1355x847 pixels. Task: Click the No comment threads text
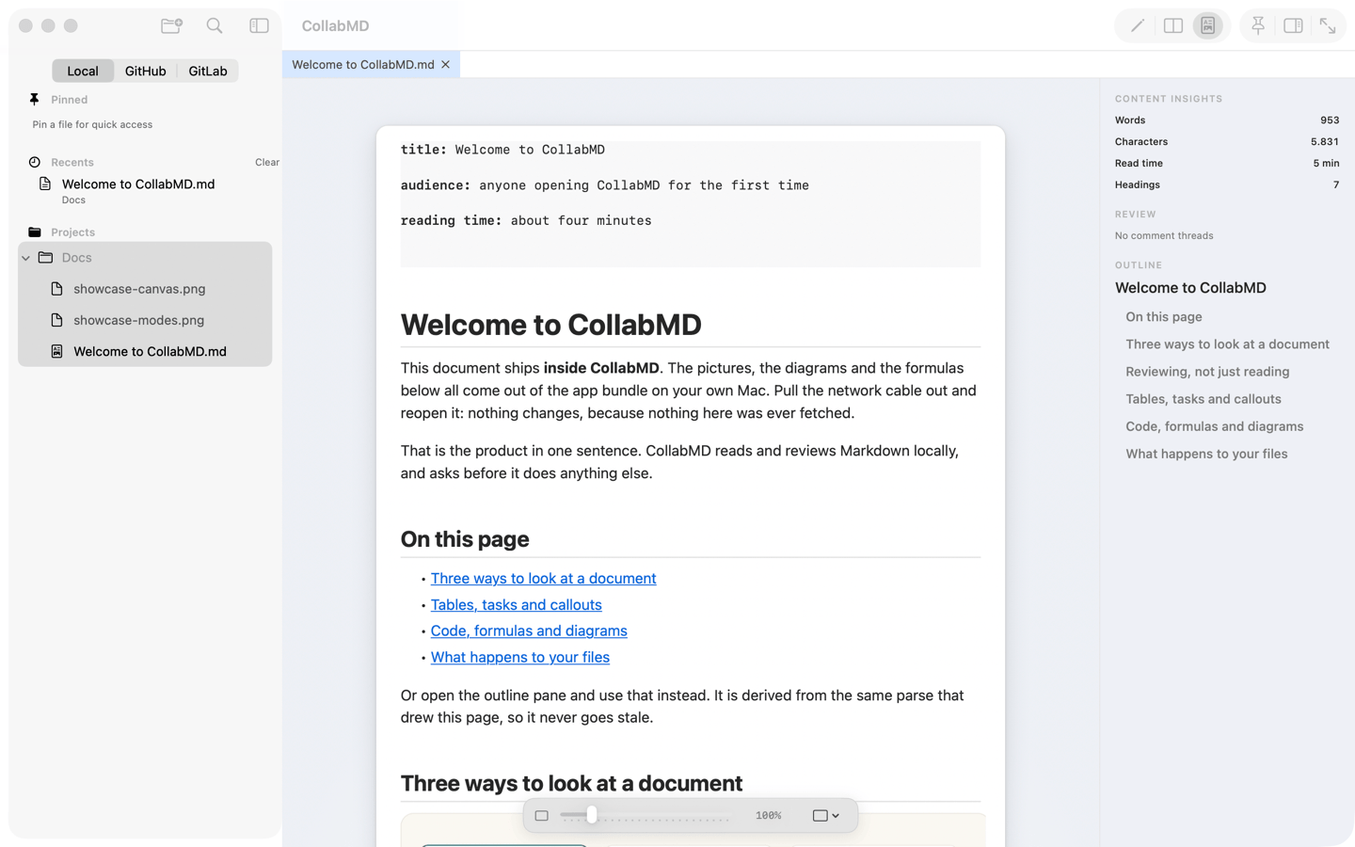[1164, 236]
